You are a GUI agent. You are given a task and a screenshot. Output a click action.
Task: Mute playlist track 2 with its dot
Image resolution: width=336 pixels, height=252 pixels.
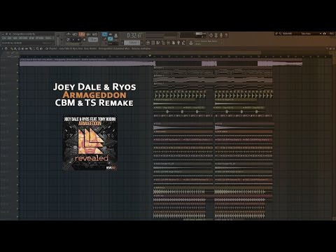tap(17, 73)
